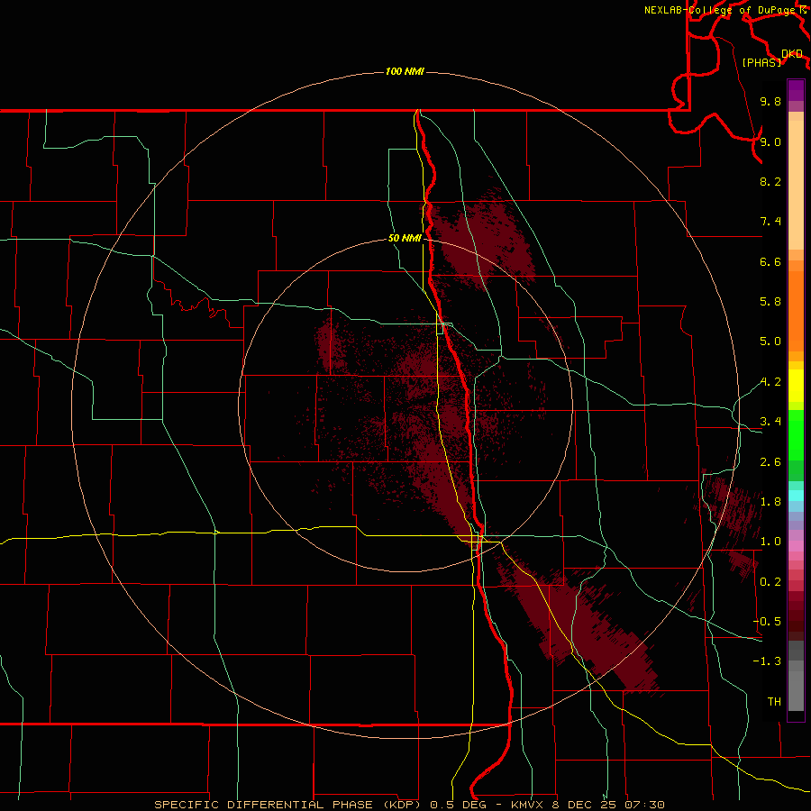Click the bright green band of color bar

point(796,434)
